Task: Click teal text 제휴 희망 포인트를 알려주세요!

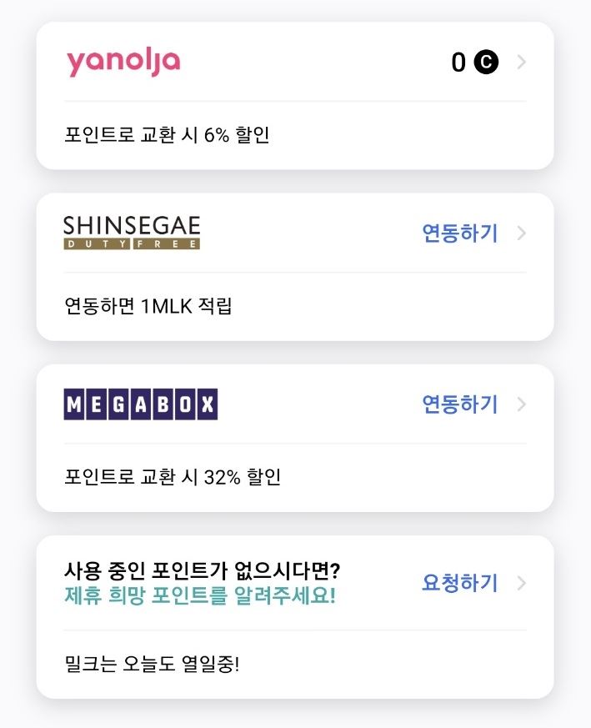Action: click(199, 595)
